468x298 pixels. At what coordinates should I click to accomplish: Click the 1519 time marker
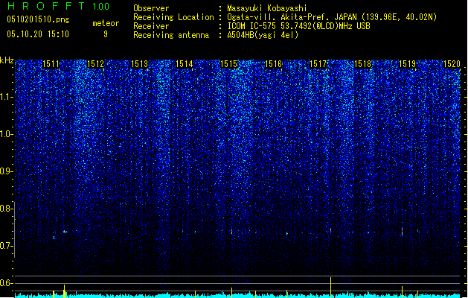click(x=408, y=64)
